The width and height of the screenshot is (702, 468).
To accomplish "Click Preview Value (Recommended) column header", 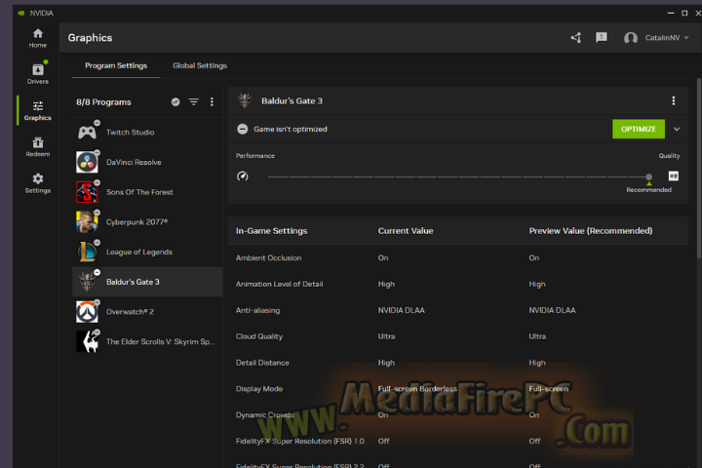I will [x=591, y=231].
